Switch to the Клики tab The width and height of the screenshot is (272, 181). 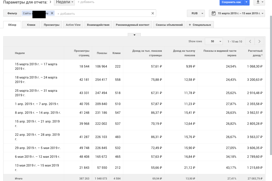pos(31,25)
